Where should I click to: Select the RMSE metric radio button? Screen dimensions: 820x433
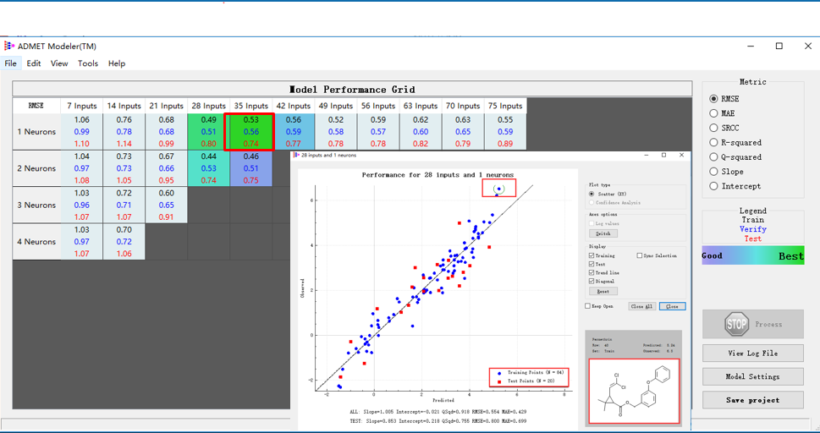pos(713,99)
